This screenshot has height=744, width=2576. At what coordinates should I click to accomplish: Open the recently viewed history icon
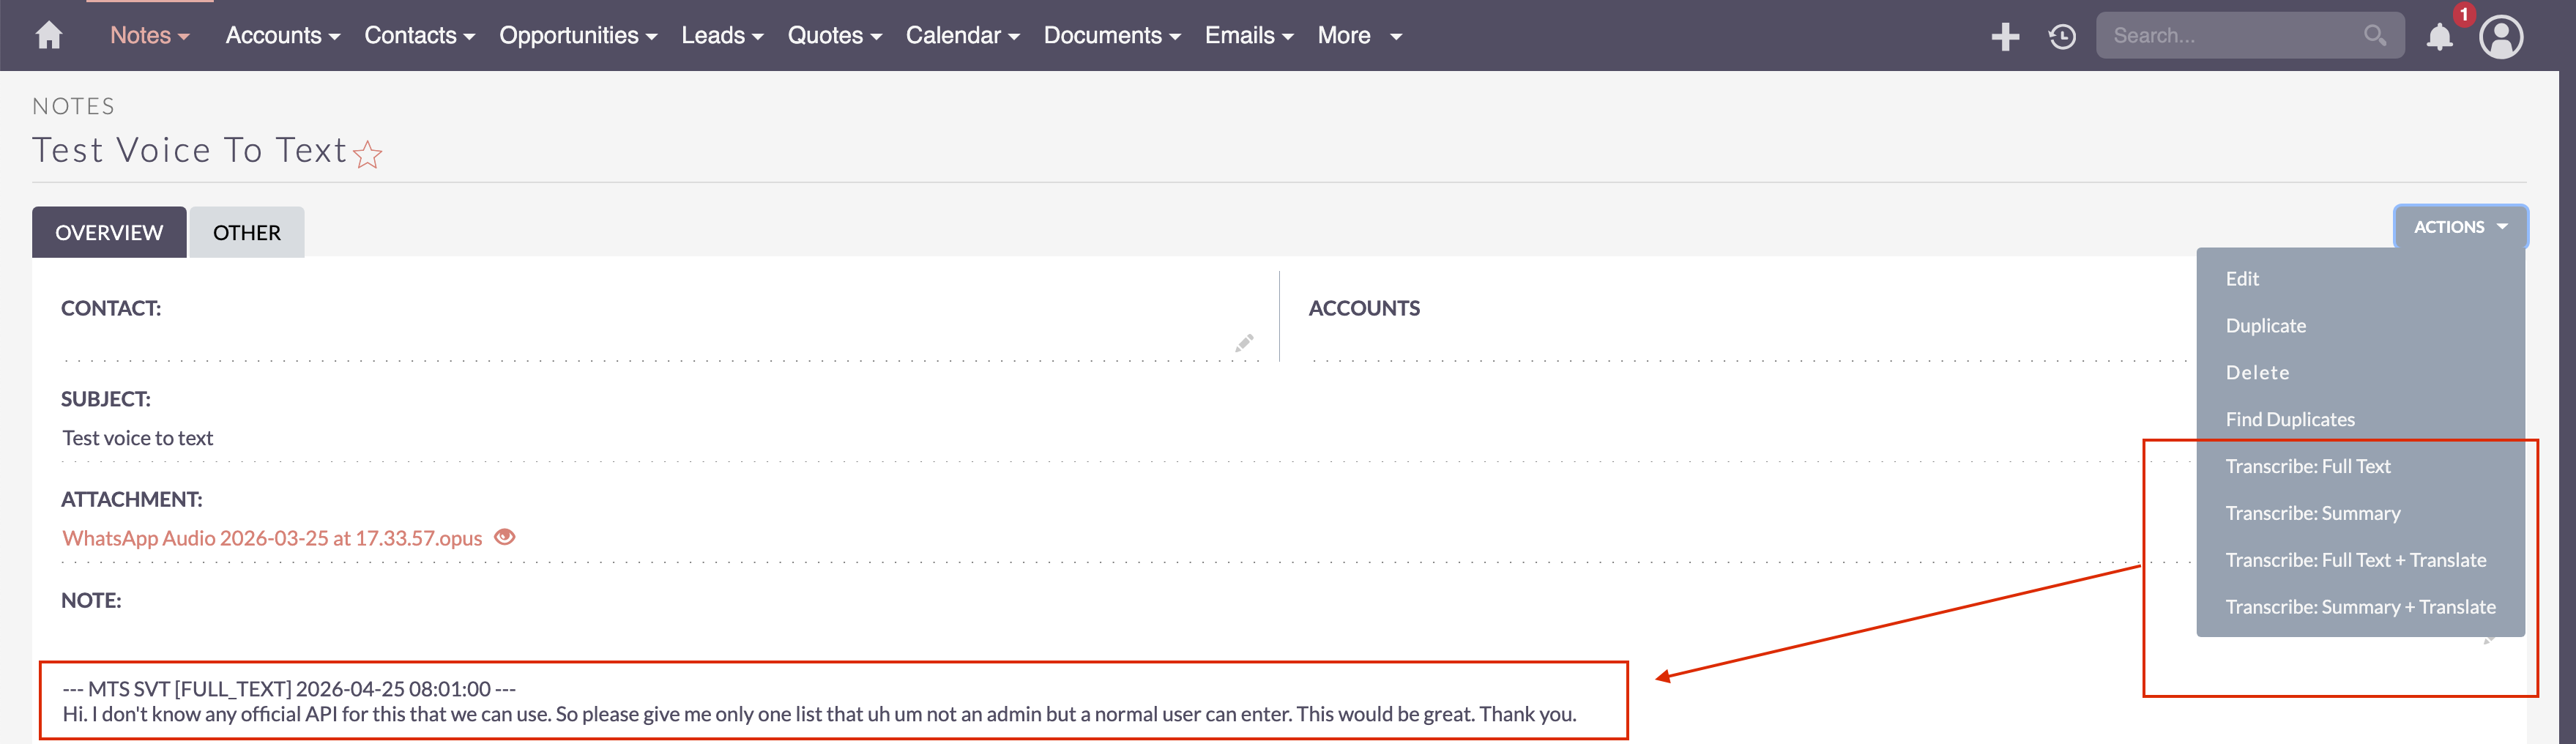2062,35
